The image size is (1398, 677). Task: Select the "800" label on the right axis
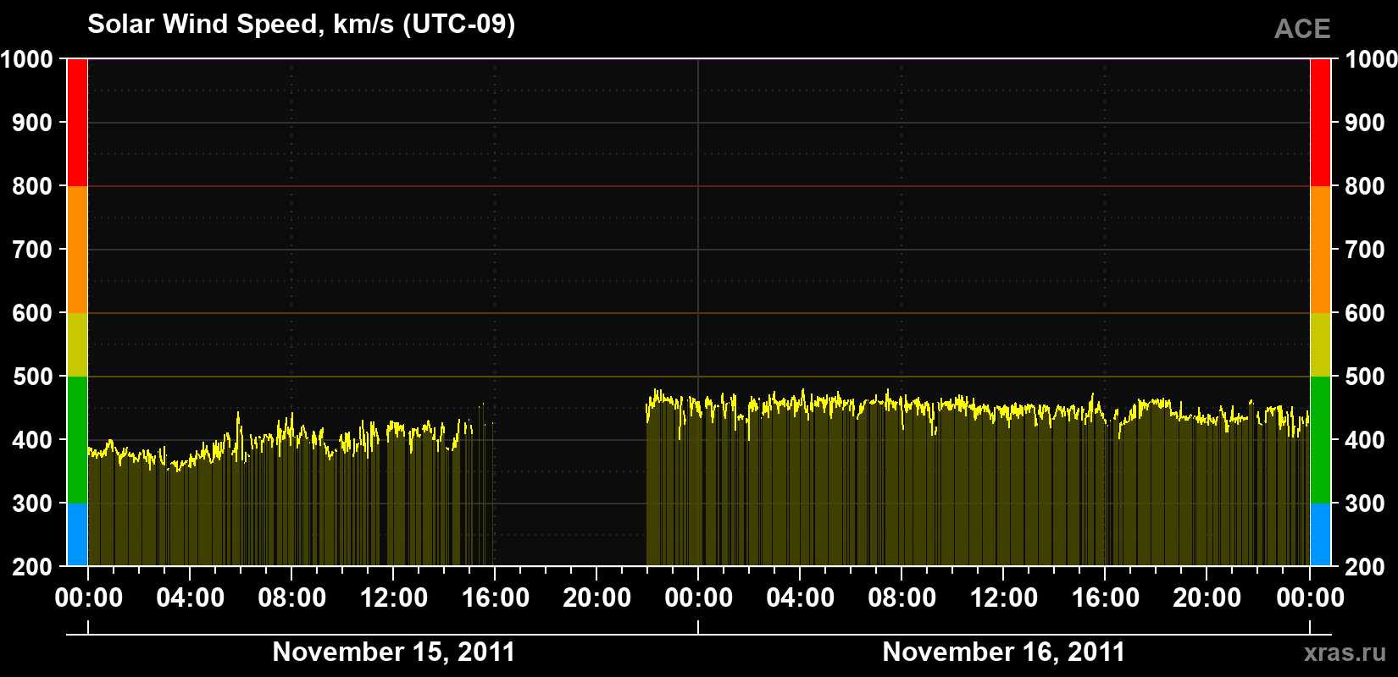[1367, 186]
